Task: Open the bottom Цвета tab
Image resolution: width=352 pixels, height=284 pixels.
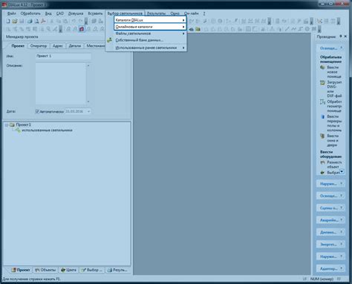Action: (x=69, y=270)
